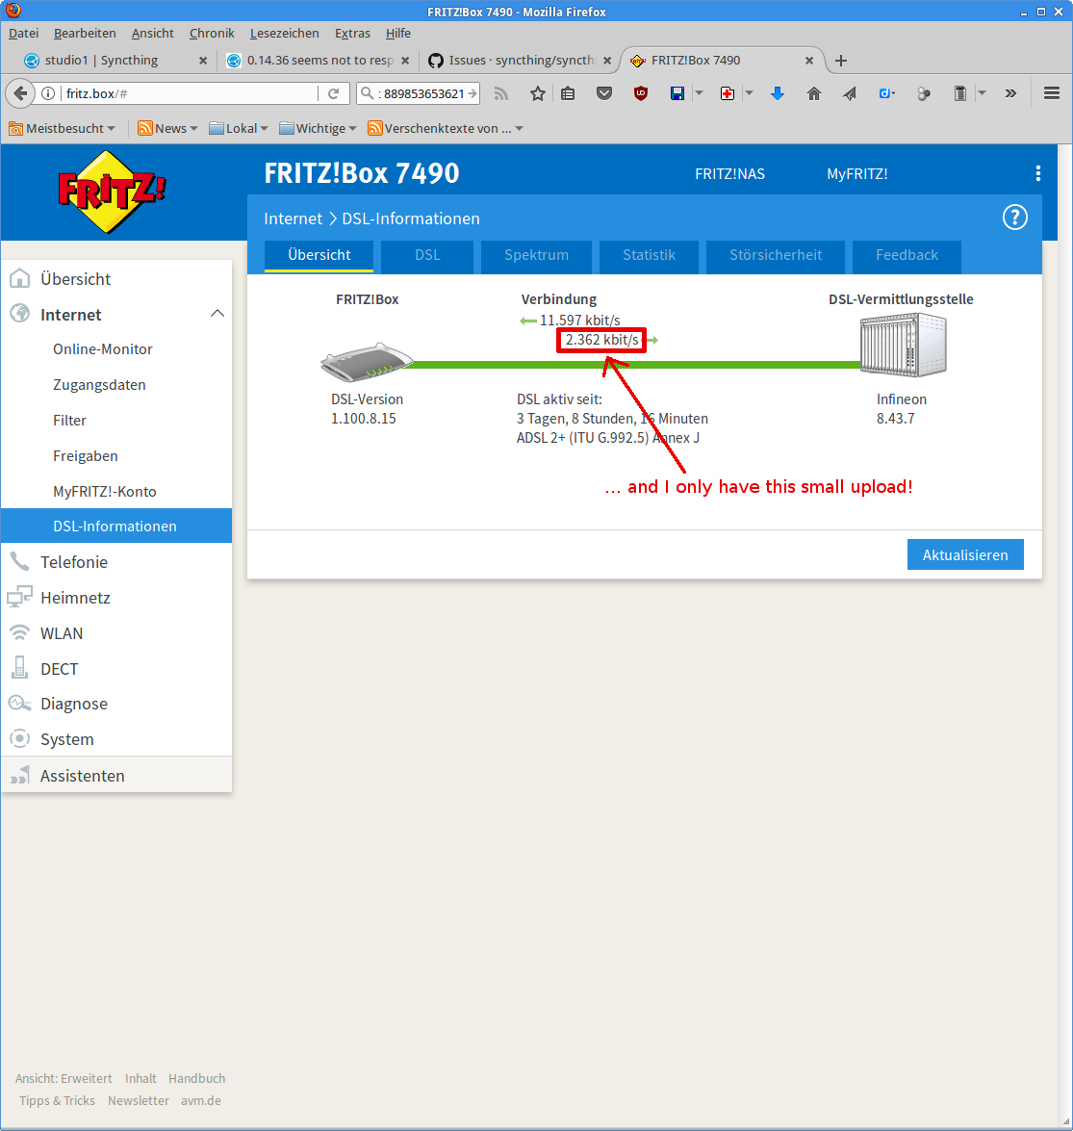1073x1131 pixels.
Task: Show more toolbar items via chevron
Action: pos(1011,93)
